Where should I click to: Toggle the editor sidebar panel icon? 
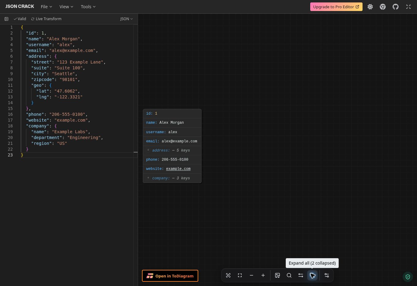point(6,19)
